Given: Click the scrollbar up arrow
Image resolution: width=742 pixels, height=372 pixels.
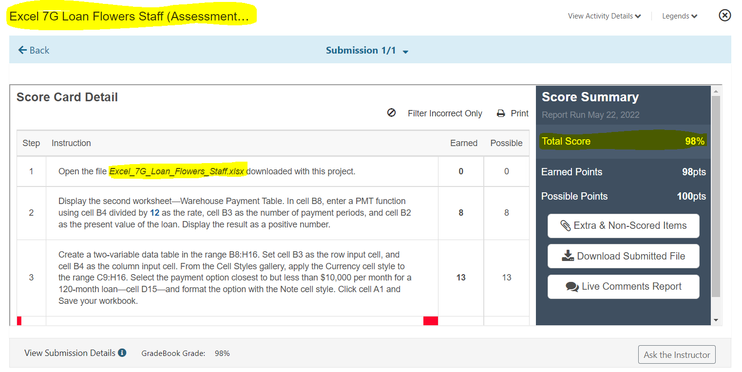Looking at the screenshot, I should [716, 91].
